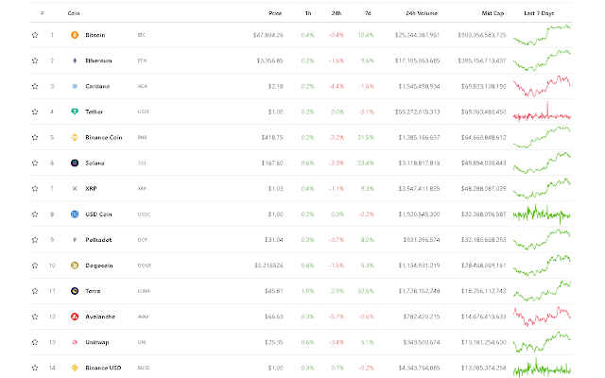This screenshot has width=605, height=378.
Task: Click the Terra coin logo icon
Action: point(75,291)
